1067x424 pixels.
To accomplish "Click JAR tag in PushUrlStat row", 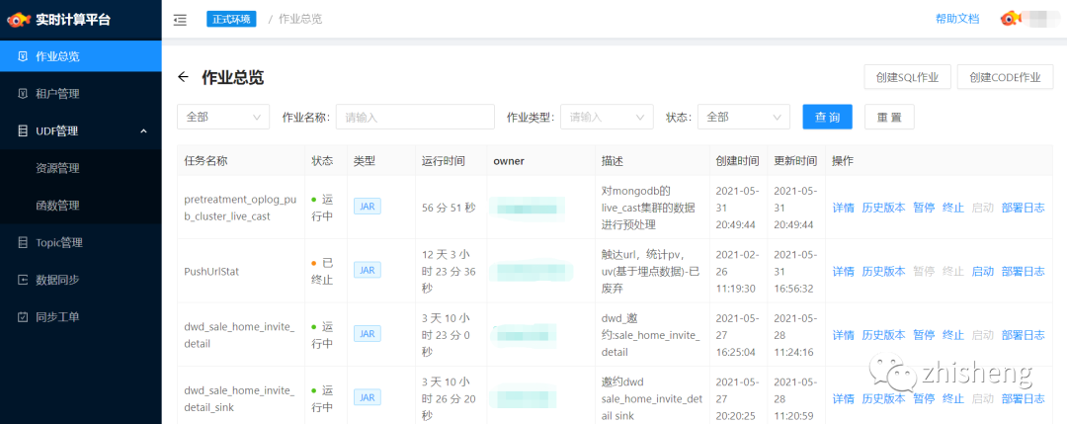I will [368, 270].
